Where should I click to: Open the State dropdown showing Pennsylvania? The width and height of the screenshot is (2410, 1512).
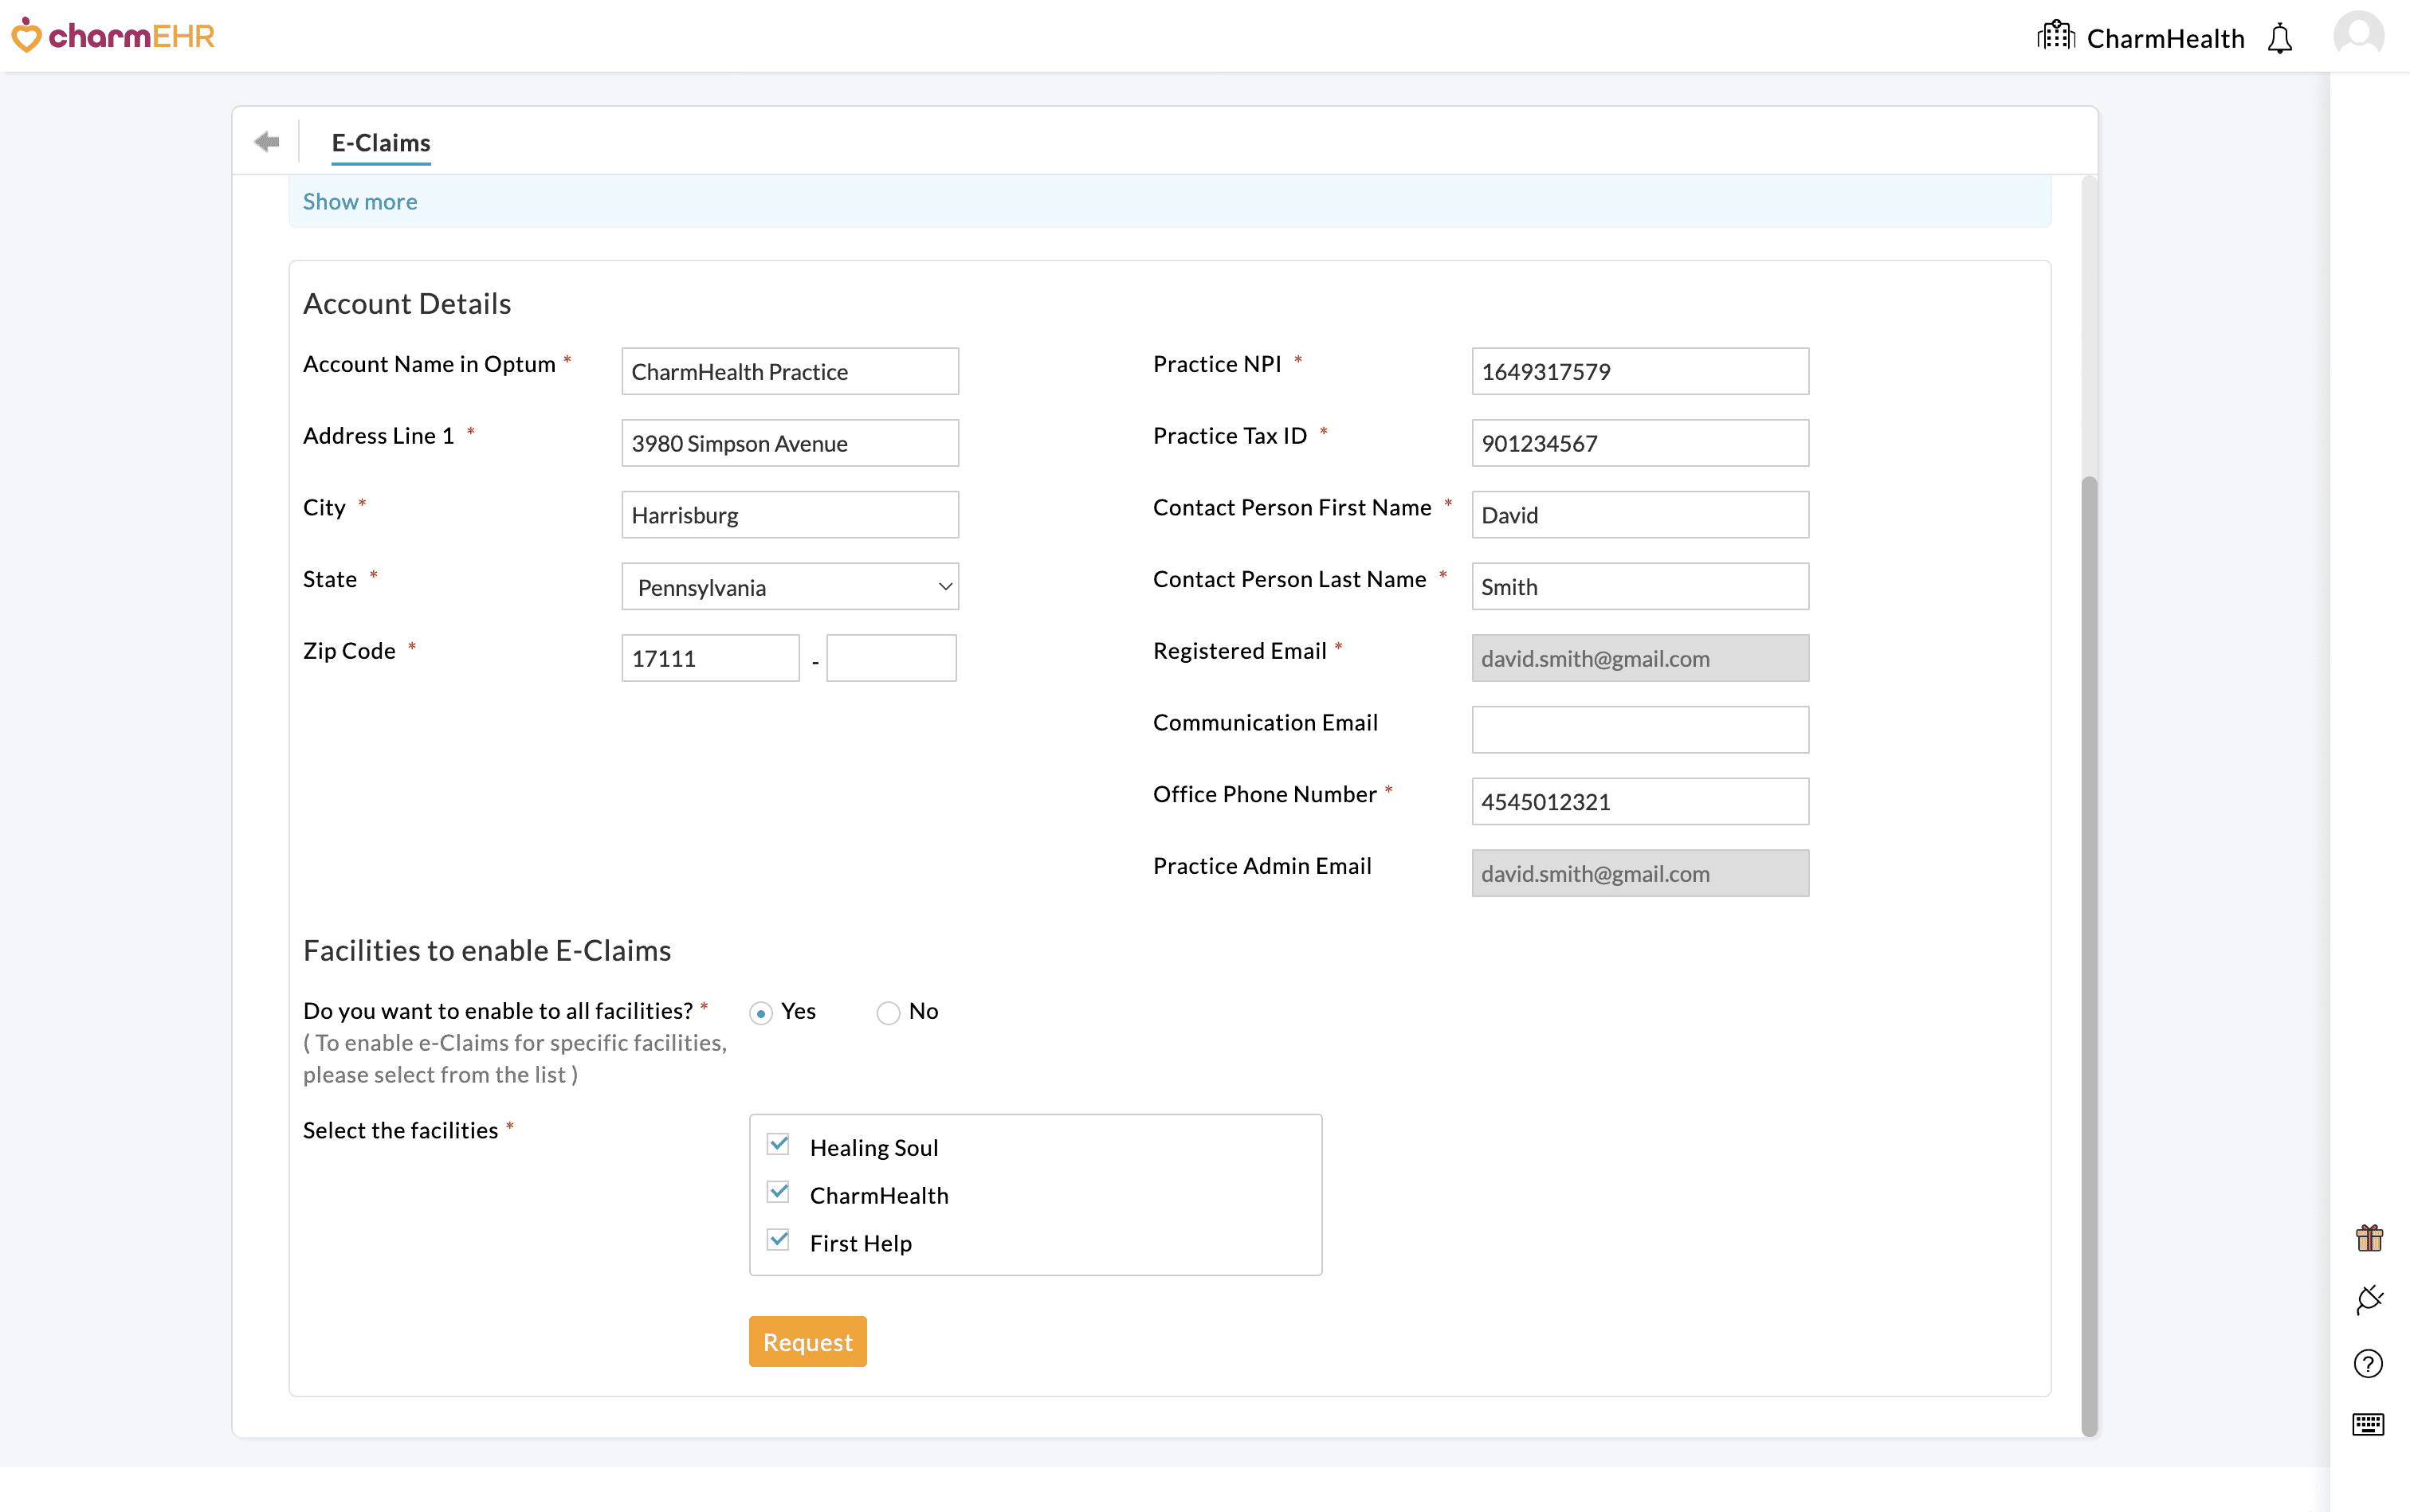789,586
